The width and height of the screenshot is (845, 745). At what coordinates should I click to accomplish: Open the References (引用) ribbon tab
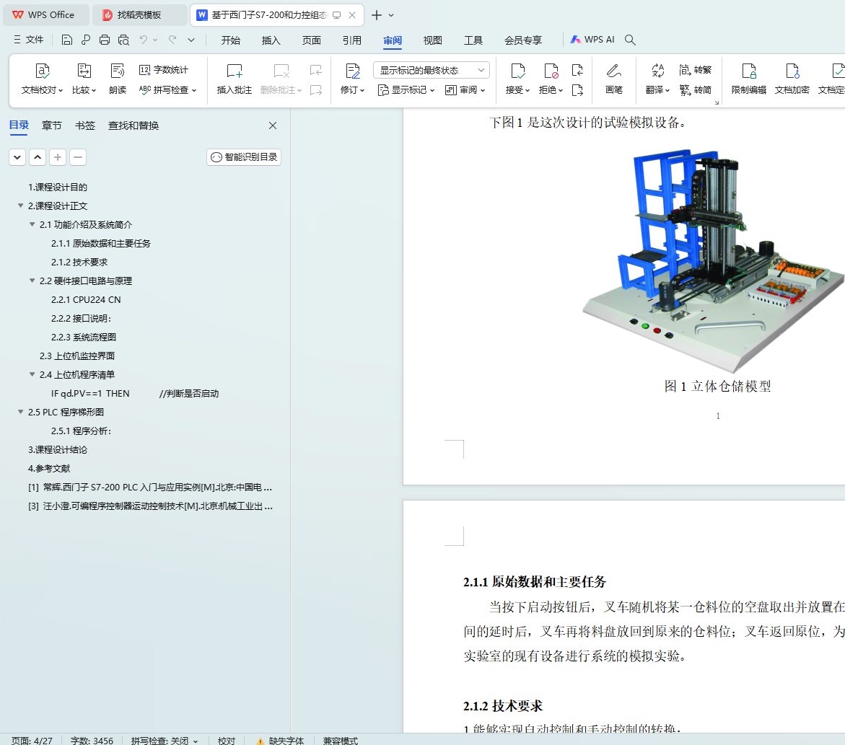352,40
